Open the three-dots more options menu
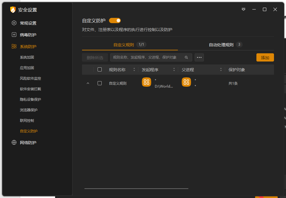The image size is (286, 198). tap(199, 57)
